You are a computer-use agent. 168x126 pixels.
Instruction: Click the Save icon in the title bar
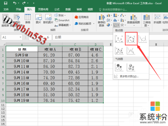[6, 3]
